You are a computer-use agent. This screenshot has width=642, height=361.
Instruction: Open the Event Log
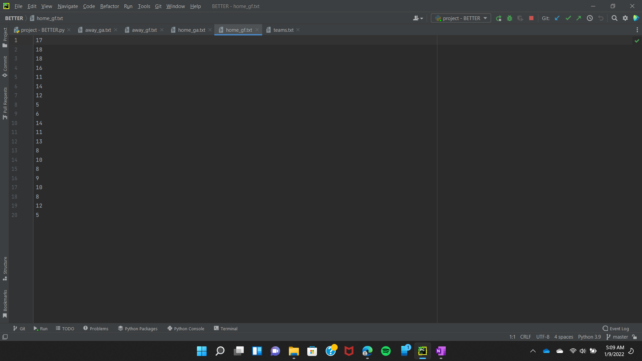(x=616, y=329)
